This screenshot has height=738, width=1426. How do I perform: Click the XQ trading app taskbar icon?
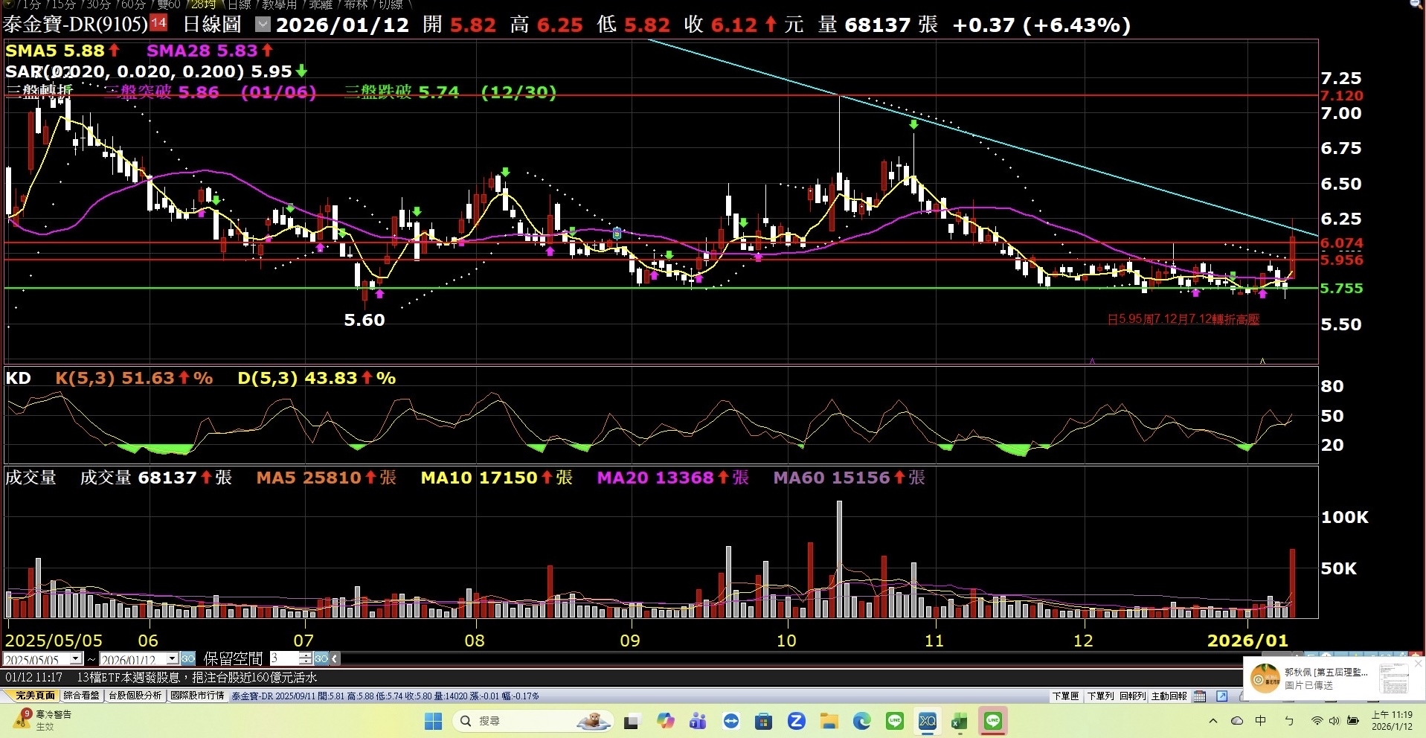928,721
